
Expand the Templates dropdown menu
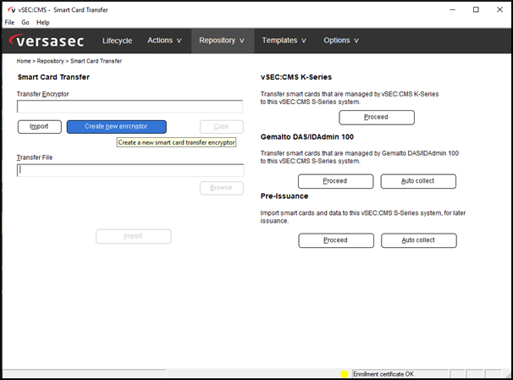(284, 41)
